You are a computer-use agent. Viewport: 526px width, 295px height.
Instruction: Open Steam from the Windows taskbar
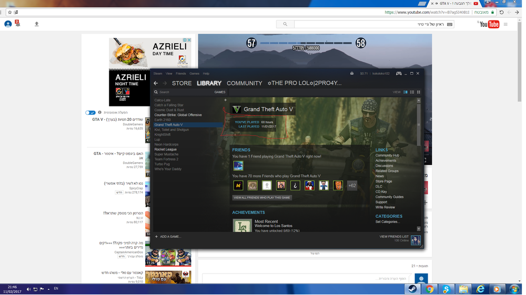click(x=412, y=289)
